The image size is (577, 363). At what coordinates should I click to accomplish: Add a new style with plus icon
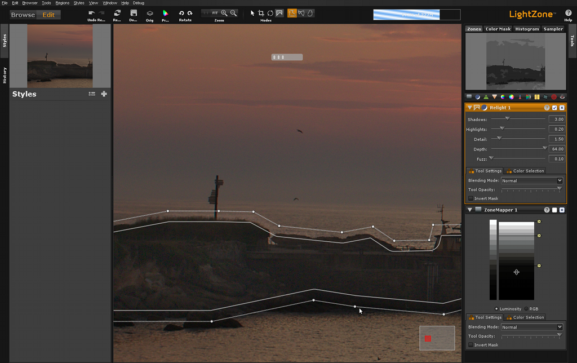104,94
